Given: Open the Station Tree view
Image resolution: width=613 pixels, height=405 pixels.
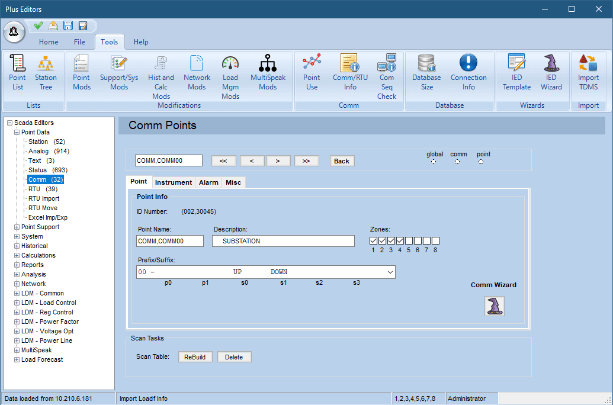Looking at the screenshot, I should [x=46, y=73].
